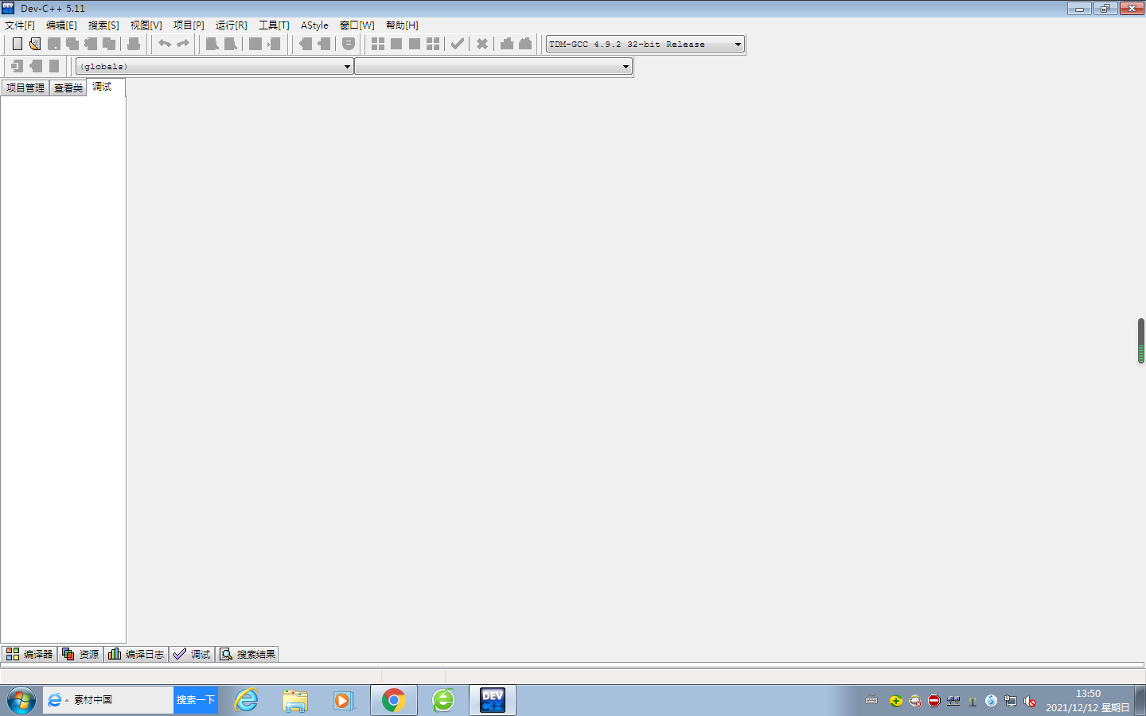Click the Open file toolbar icon

(35, 44)
